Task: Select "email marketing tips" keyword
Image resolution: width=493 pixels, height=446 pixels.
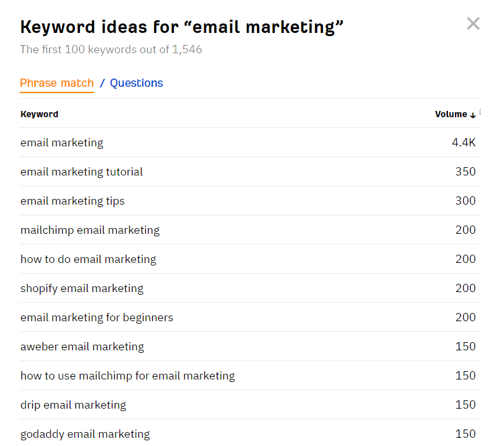Action: [72, 201]
